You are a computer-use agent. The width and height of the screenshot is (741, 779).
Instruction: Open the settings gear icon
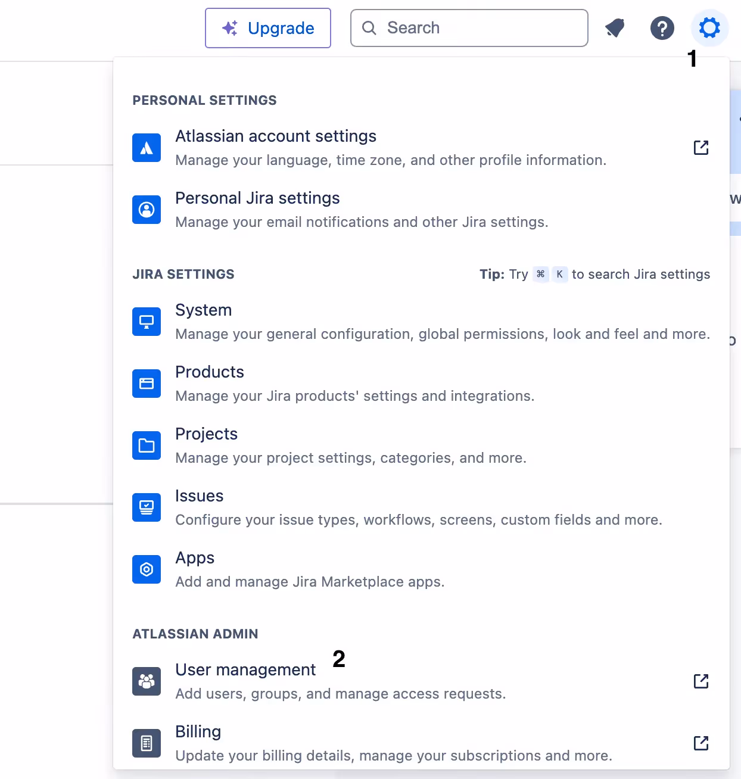pyautogui.click(x=709, y=28)
